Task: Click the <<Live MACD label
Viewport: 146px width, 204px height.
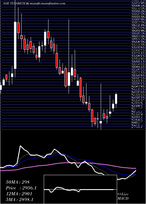Action: 123,196
